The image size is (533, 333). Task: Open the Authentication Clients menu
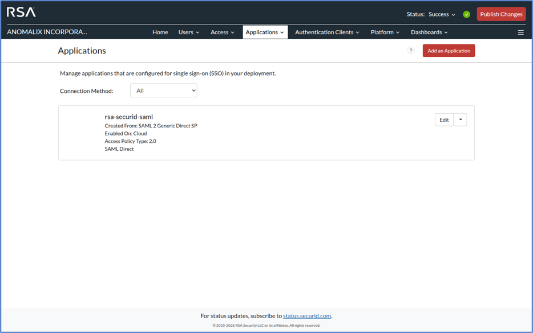click(x=327, y=32)
